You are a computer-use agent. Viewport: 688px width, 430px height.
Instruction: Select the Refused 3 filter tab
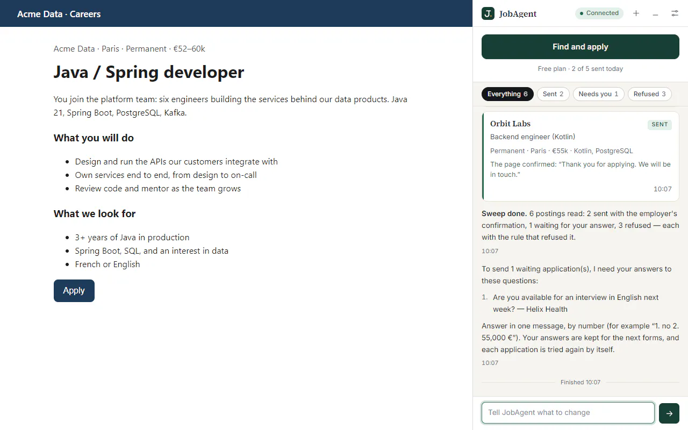click(x=650, y=94)
